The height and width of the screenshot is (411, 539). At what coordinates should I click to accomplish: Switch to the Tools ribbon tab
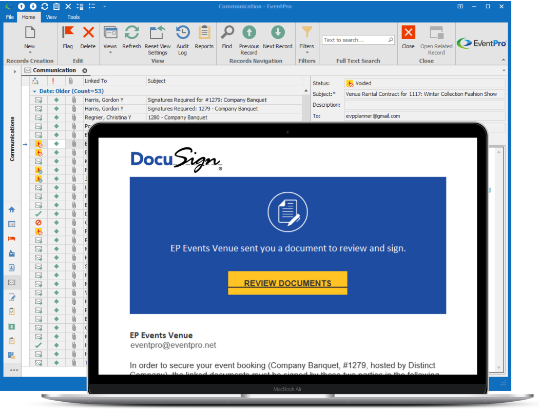[x=73, y=17]
